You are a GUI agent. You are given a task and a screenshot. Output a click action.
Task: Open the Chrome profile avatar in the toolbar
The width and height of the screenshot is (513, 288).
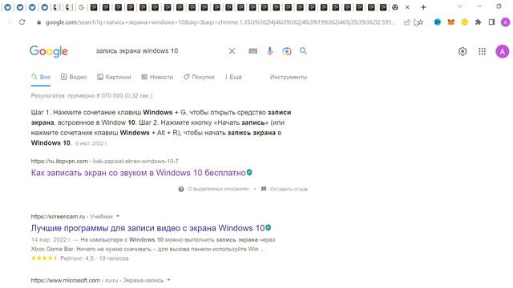tap(505, 22)
